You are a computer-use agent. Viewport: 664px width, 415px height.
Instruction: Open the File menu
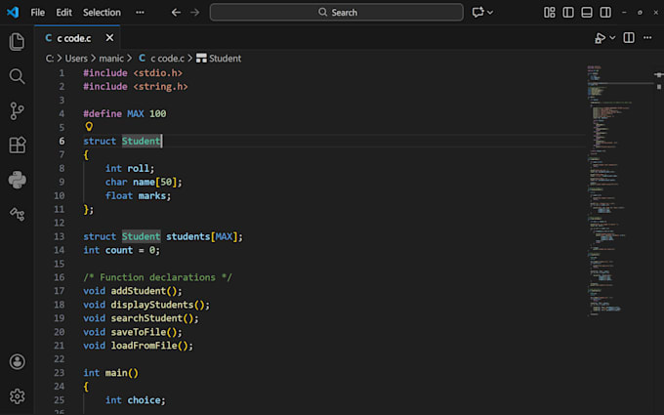point(38,13)
